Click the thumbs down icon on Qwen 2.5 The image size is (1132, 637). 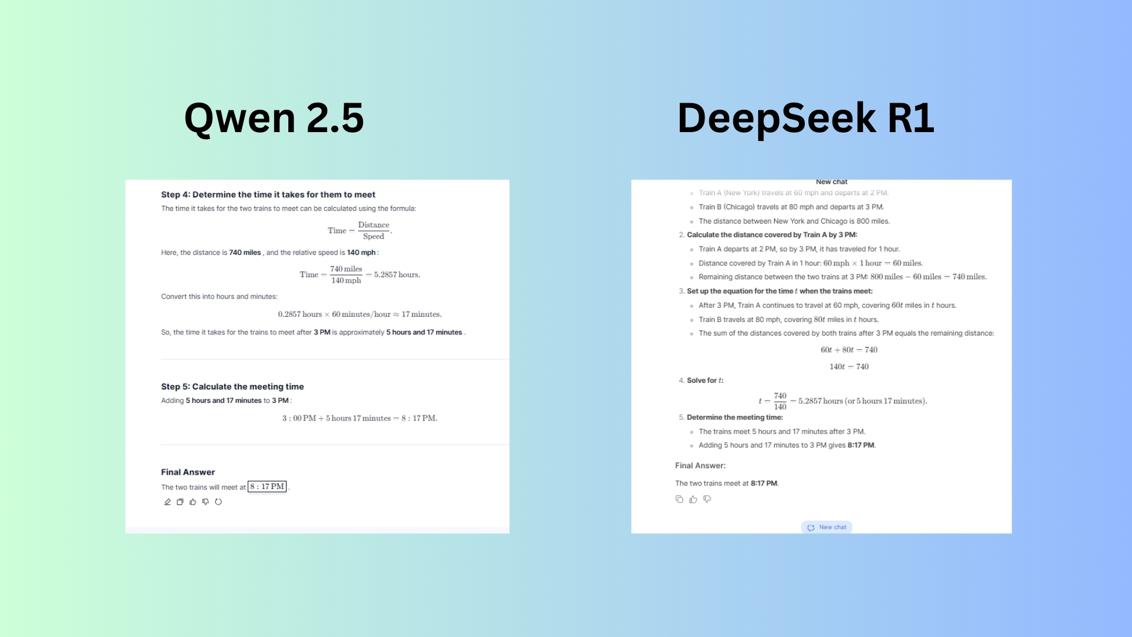pyautogui.click(x=205, y=502)
